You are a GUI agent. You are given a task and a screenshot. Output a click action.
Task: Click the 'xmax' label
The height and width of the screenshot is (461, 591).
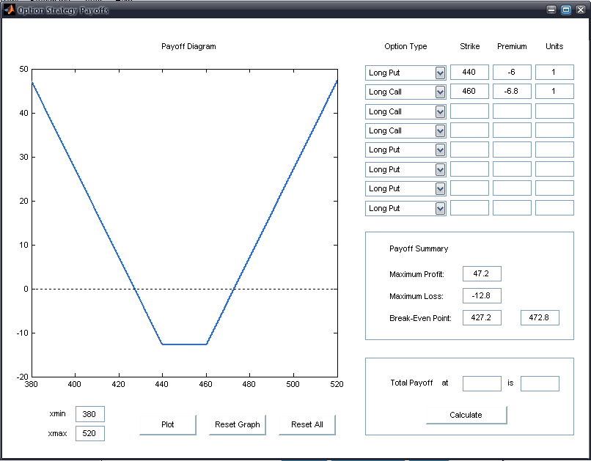tap(57, 433)
